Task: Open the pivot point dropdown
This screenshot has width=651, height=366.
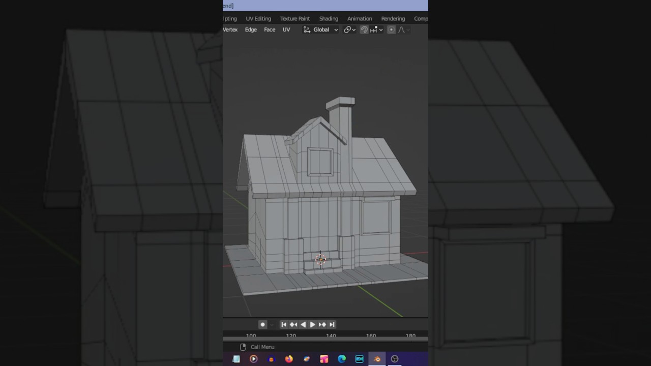Action: coord(349,29)
